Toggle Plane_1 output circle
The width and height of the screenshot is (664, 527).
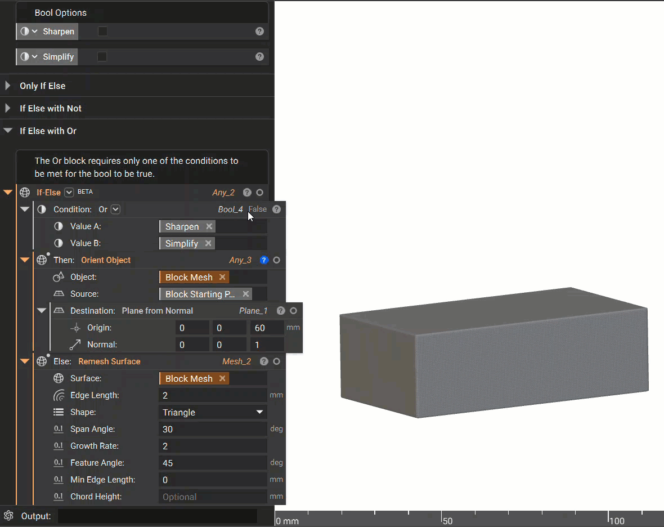click(x=294, y=311)
